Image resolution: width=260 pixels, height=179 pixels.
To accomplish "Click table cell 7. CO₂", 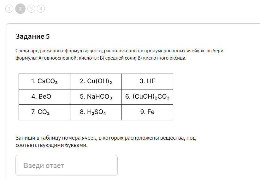I will click(x=44, y=112).
